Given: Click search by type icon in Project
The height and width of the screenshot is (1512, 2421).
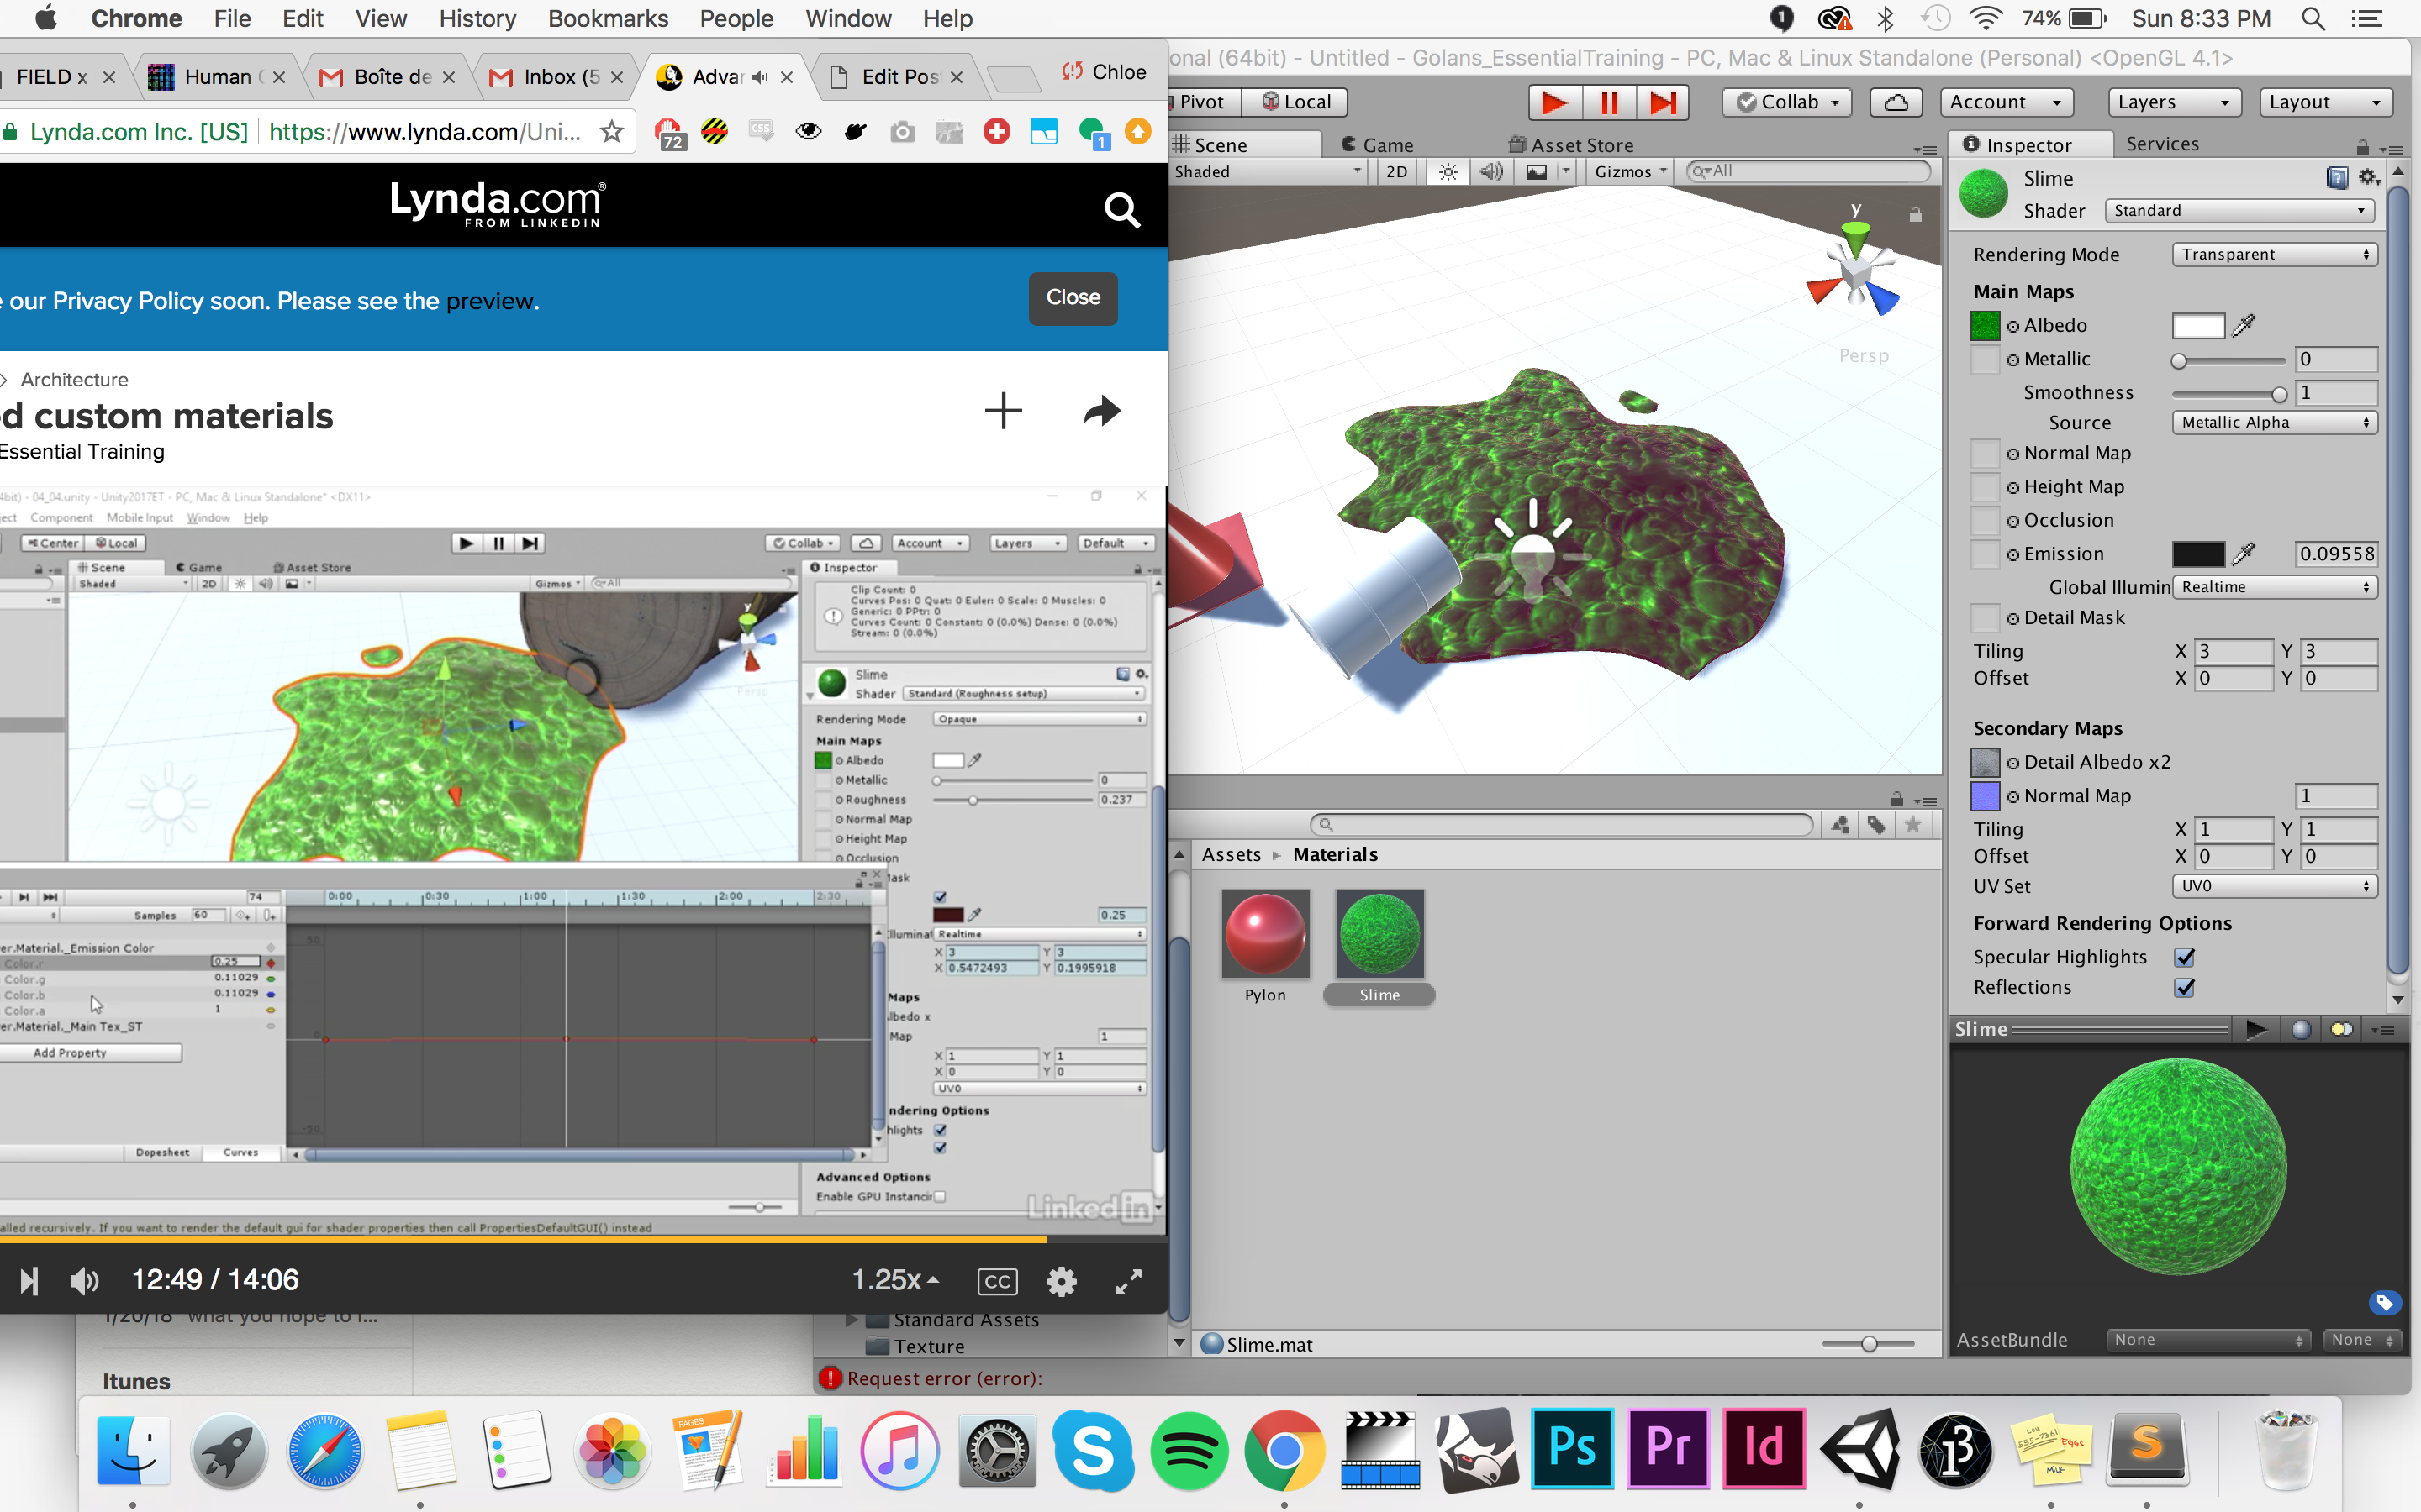Looking at the screenshot, I should (1840, 825).
